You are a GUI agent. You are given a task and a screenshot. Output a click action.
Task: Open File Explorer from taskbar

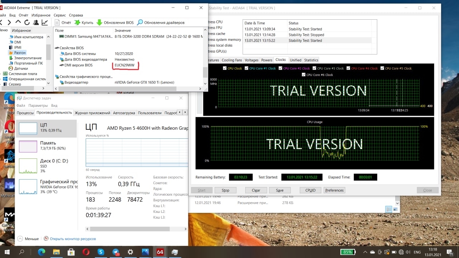point(56,252)
